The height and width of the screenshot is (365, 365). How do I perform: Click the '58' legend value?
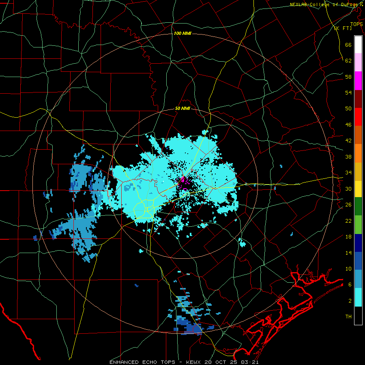(x=348, y=77)
